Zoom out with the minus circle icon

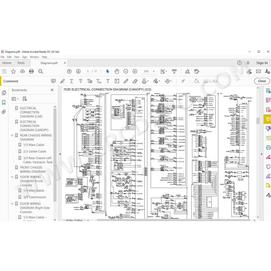click(x=126, y=71)
